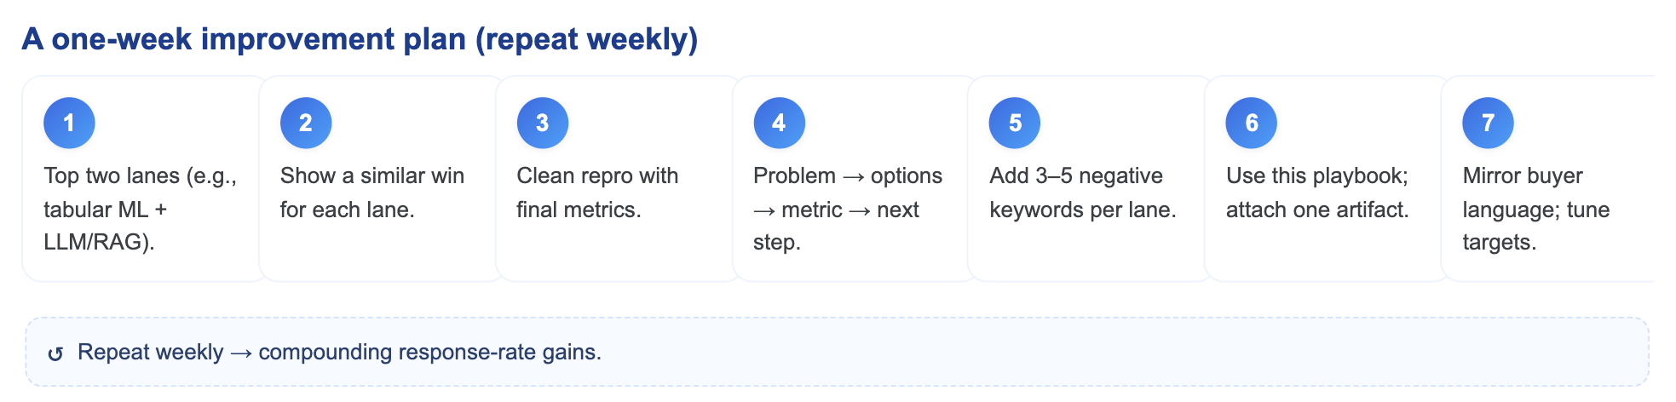The image size is (1676, 402).
Task: Click 'tabular ML + LLM/RAG' text in step 1
Action: coord(106,226)
